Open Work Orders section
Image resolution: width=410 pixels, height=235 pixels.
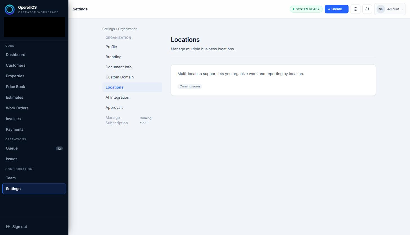(x=34, y=108)
